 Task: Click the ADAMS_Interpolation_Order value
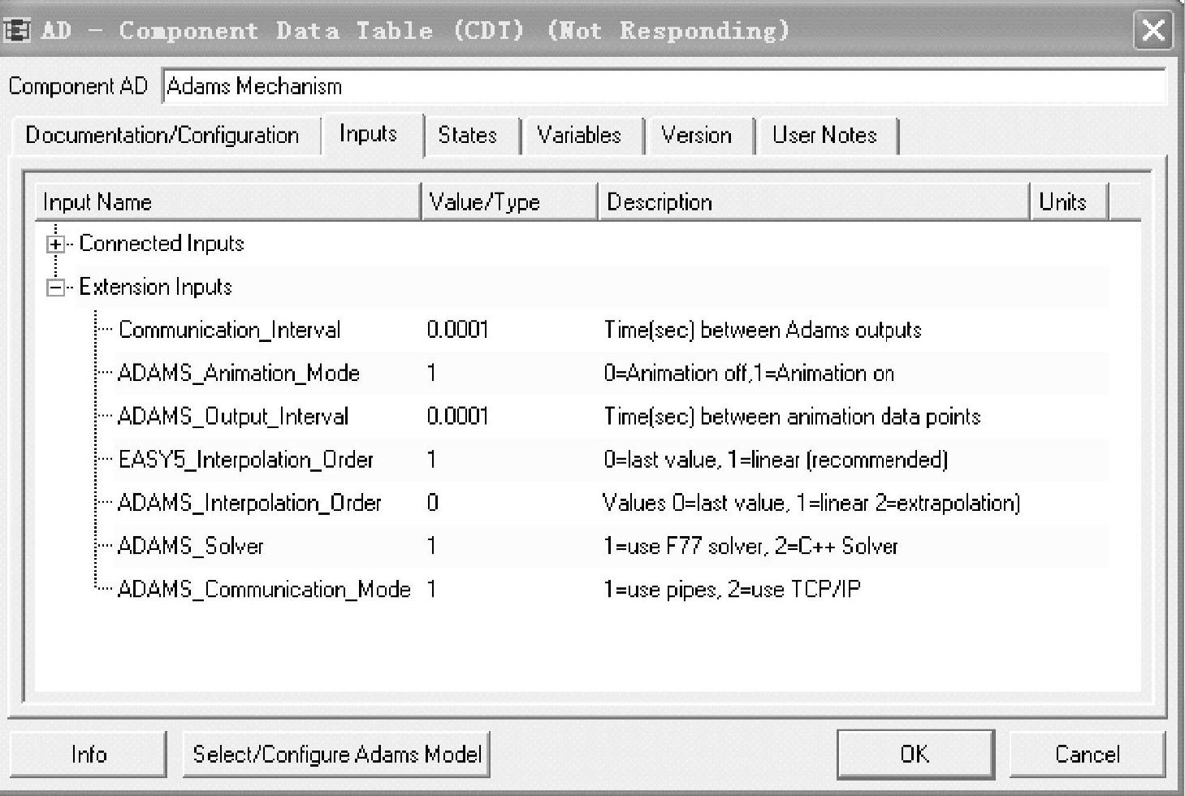point(433,503)
